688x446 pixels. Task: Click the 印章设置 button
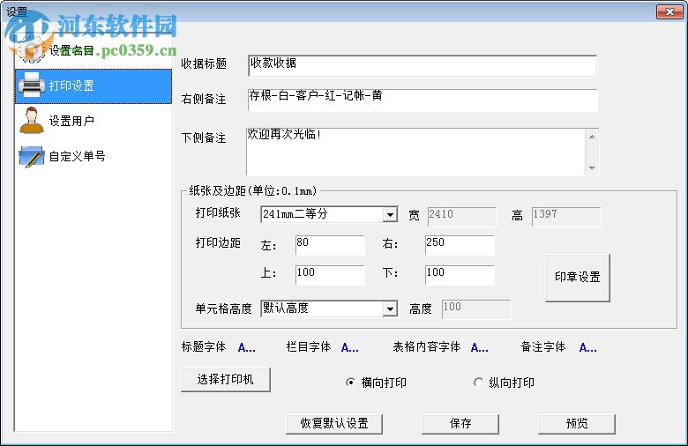tap(578, 278)
